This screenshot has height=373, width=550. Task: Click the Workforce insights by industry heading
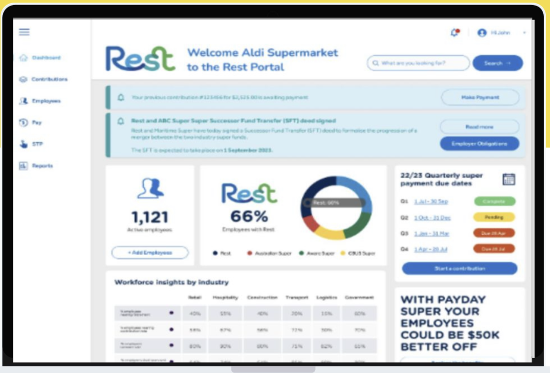171,282
